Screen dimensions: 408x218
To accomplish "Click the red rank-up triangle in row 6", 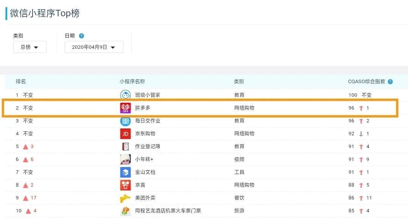I will coord(25,159).
